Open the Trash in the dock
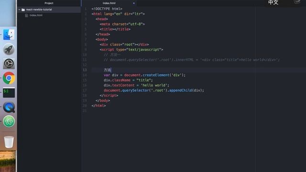Screen dimensions: 306x172 click(x=9, y=142)
